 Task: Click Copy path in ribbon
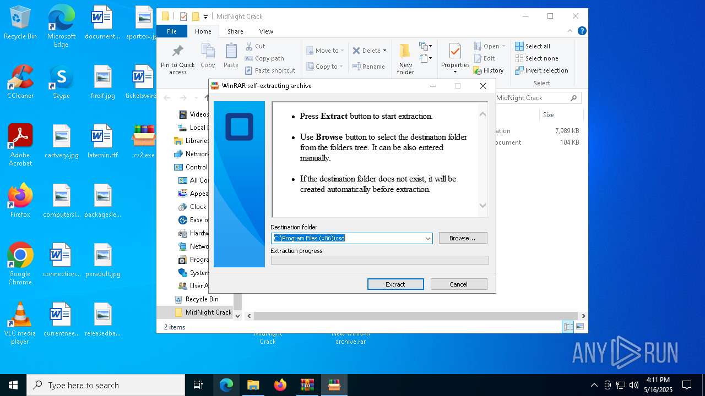pos(264,58)
